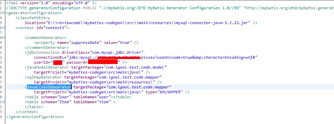Viewport: 334px width, 124px height.
Task: Click the "XMLMAPPER" type value
Action: pyautogui.click(x=170, y=92)
